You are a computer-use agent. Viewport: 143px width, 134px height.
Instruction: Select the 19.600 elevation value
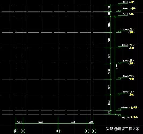click(x=125, y=2)
